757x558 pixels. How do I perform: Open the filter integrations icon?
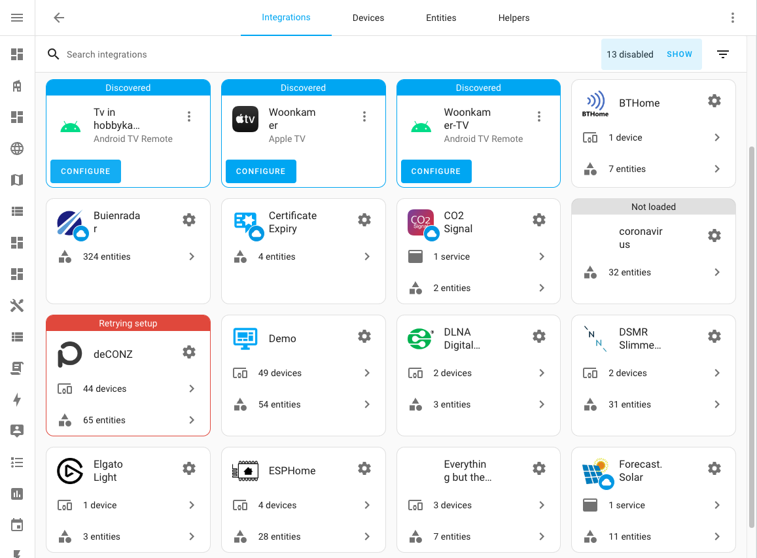[723, 54]
